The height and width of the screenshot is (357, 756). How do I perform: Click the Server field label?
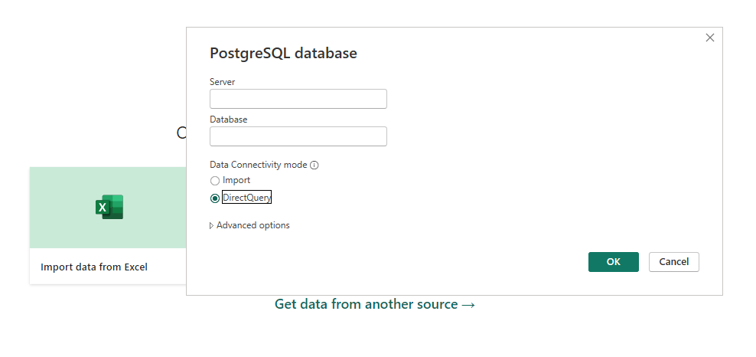(x=222, y=82)
